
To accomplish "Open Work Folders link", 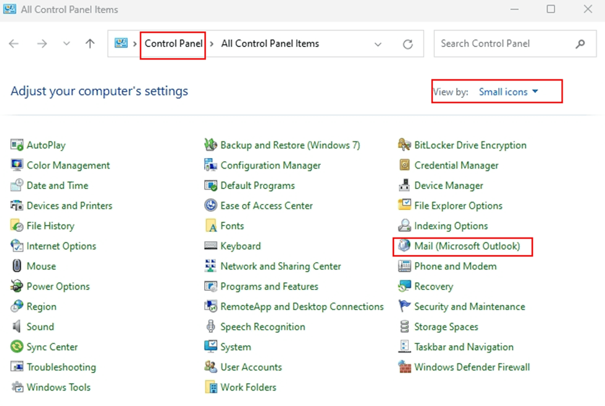I will (x=248, y=387).
